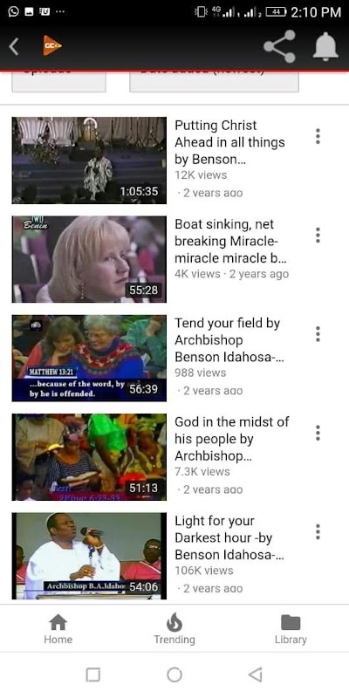349x698 pixels.
Task: Open options menu for Putting Christ Ahead video
Action: (318, 136)
